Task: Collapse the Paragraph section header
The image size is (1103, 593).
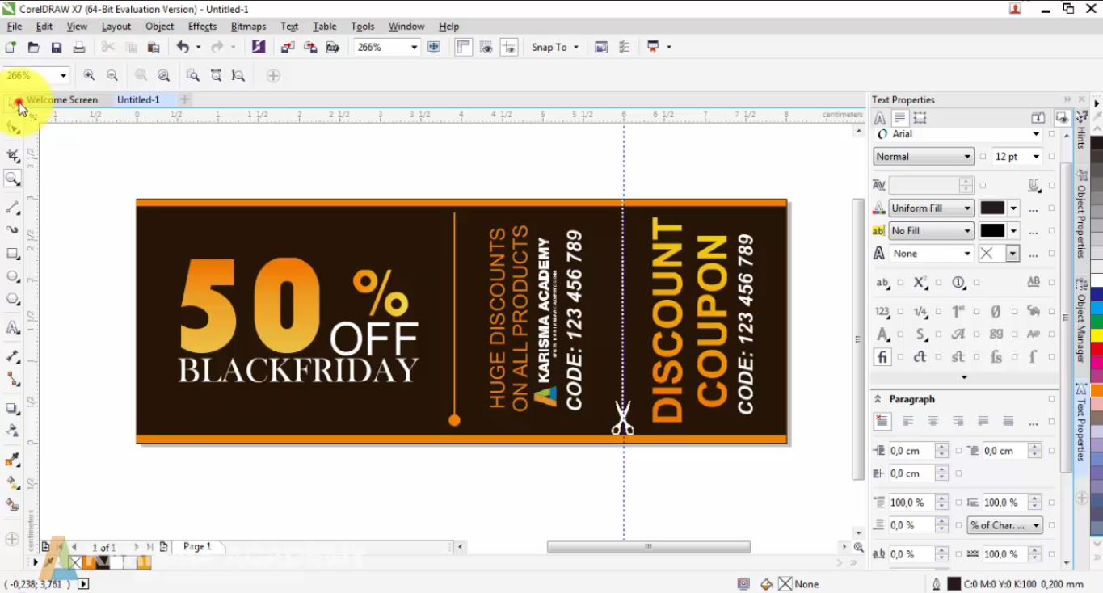Action: click(x=878, y=399)
